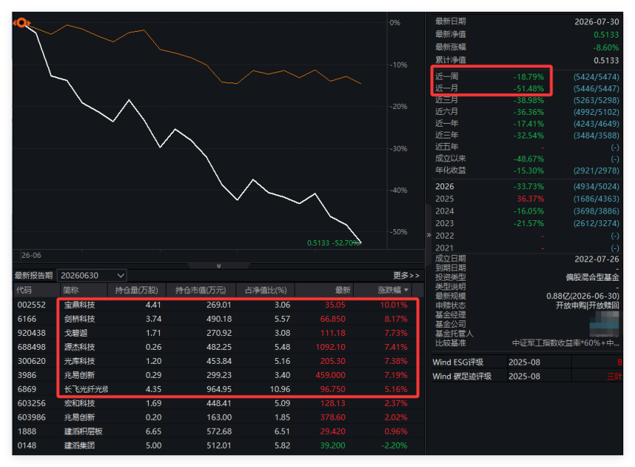Open the 最新报告期 20260630 dropdown
The image size is (635, 467).
[x=92, y=275]
